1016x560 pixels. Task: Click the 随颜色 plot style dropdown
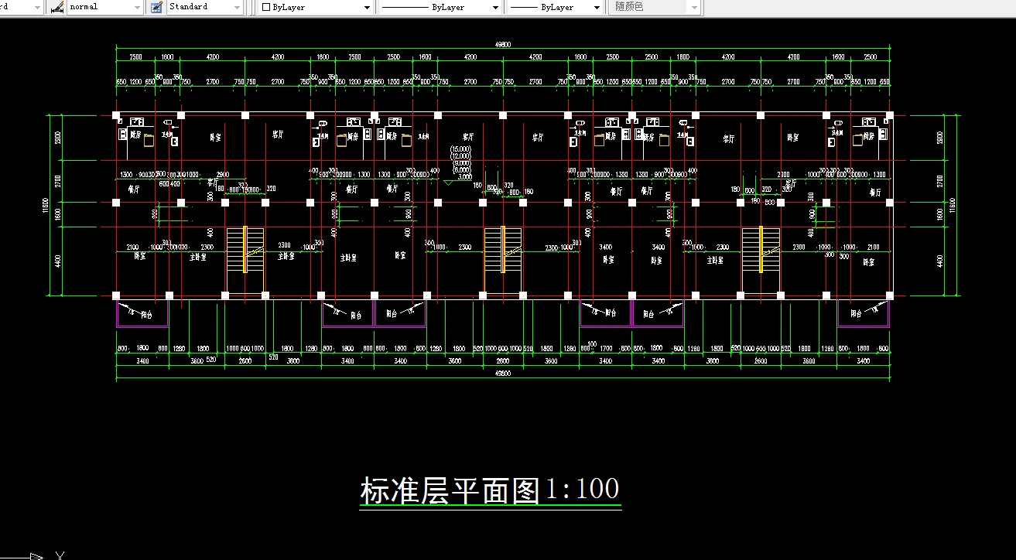tap(655, 7)
